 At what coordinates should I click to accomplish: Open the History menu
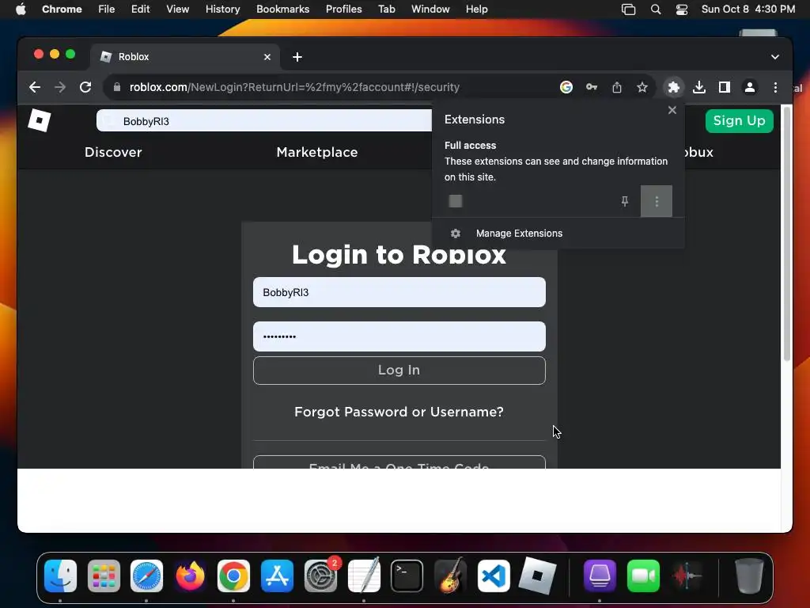(x=222, y=9)
